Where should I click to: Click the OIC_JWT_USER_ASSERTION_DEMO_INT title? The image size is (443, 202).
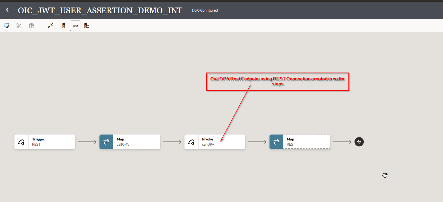pyautogui.click(x=100, y=10)
